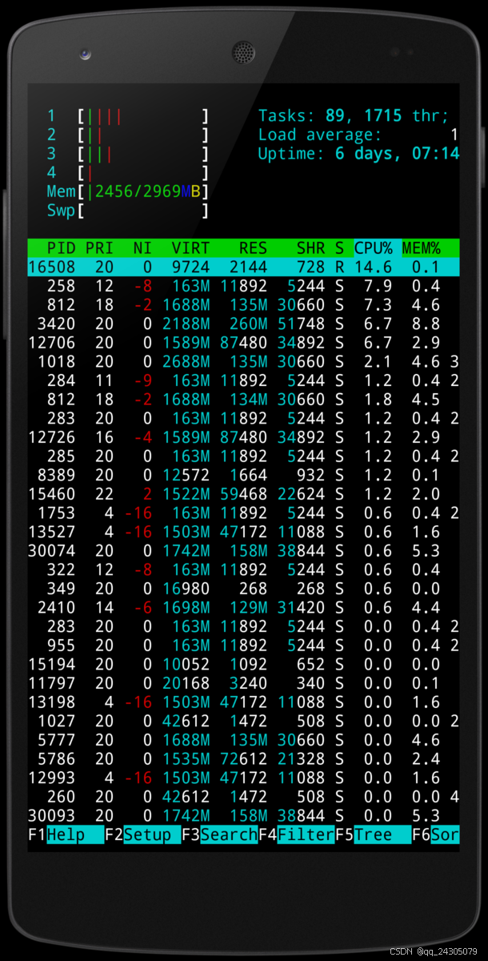
Task: Select process row with PID 2410
Action: [244, 608]
